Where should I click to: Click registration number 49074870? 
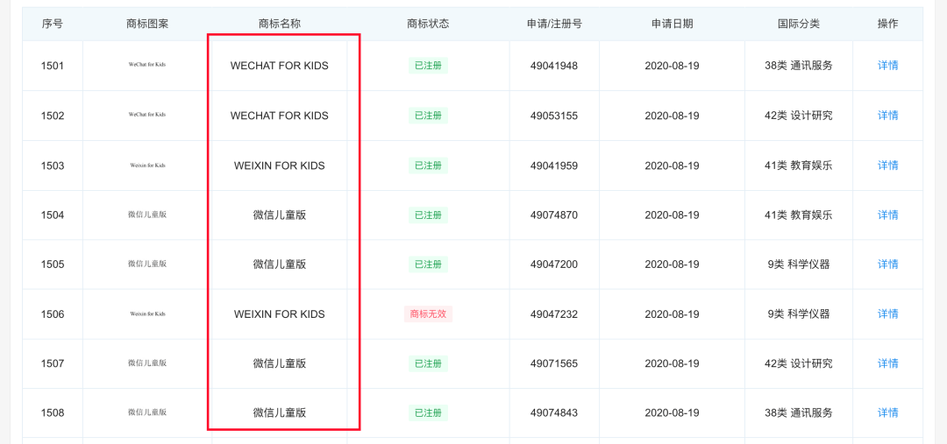554,215
